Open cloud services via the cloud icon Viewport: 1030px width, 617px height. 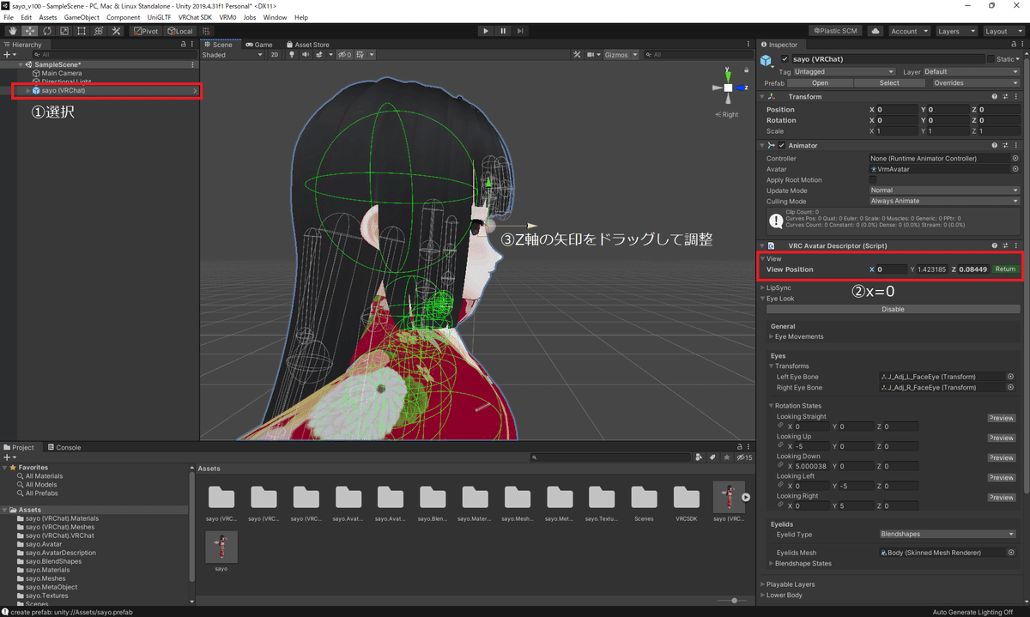click(x=875, y=31)
